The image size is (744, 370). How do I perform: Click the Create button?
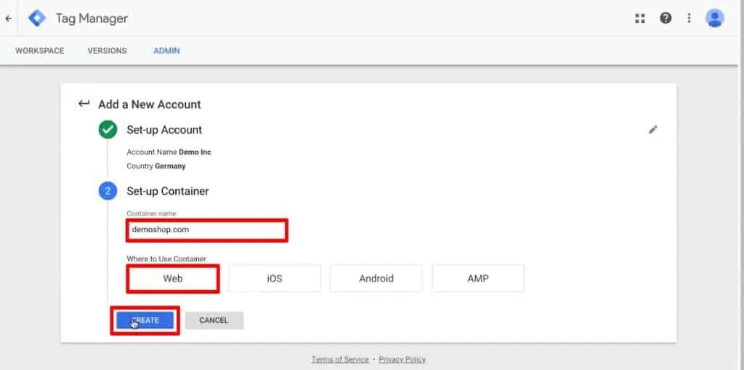tap(145, 320)
